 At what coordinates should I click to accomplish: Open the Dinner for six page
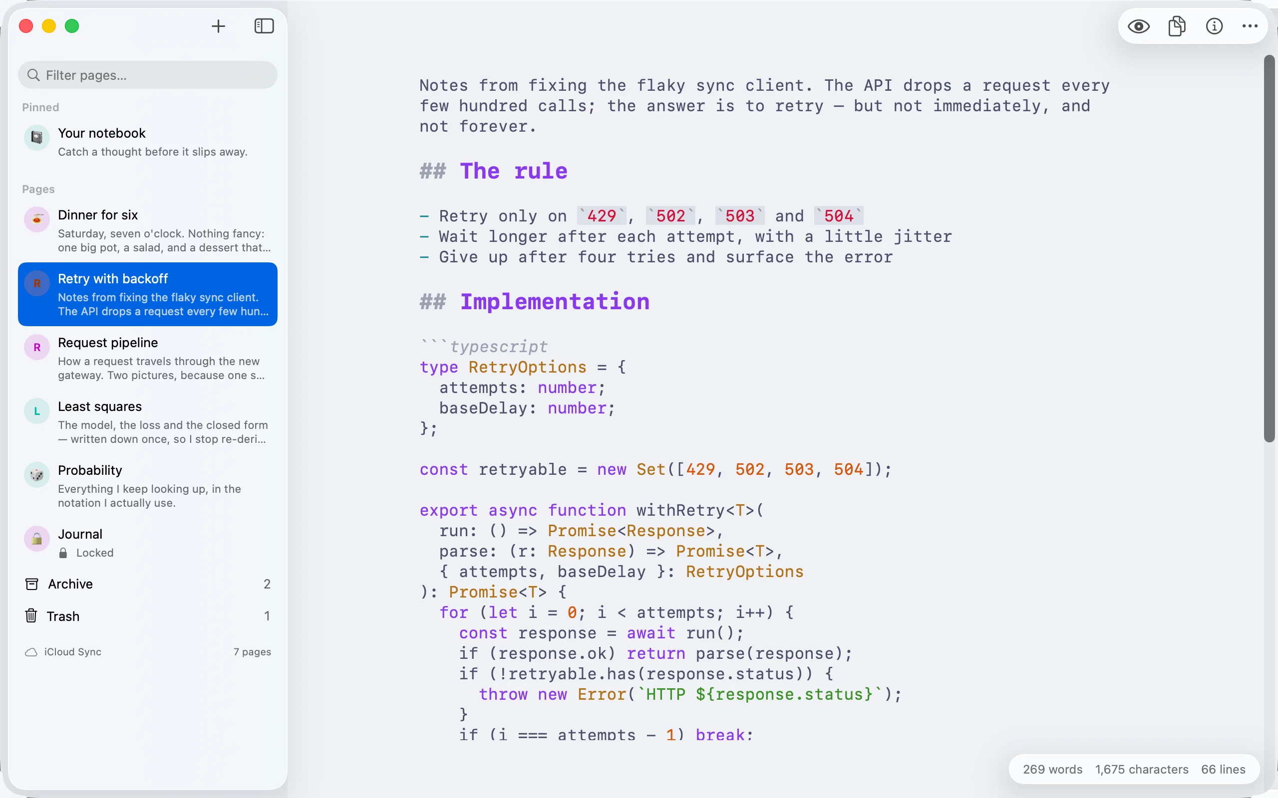click(x=147, y=230)
